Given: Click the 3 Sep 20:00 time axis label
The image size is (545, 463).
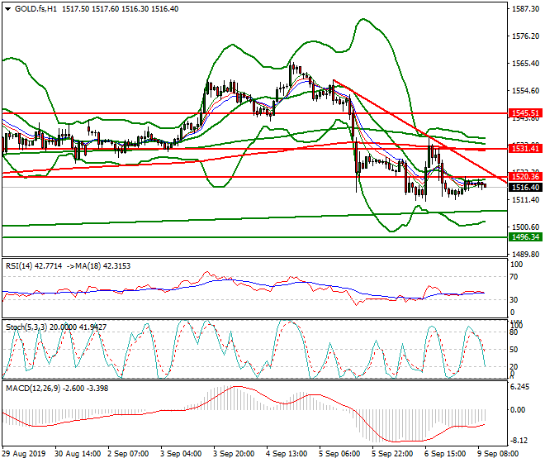Looking at the screenshot, I should point(234,454).
